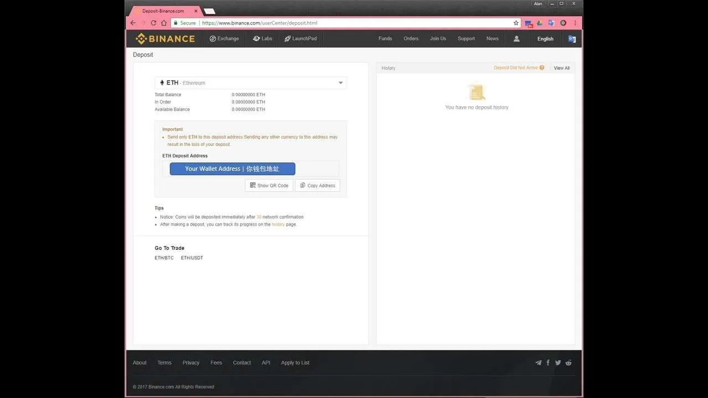The image size is (708, 398).
Task: Reload the page with refresh icon
Action: pos(154,23)
